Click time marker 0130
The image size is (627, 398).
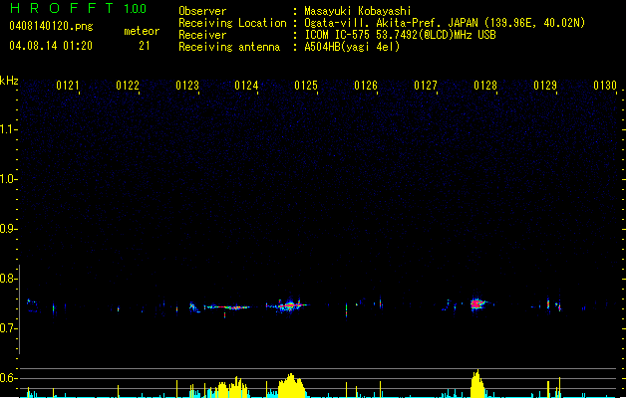605,86
